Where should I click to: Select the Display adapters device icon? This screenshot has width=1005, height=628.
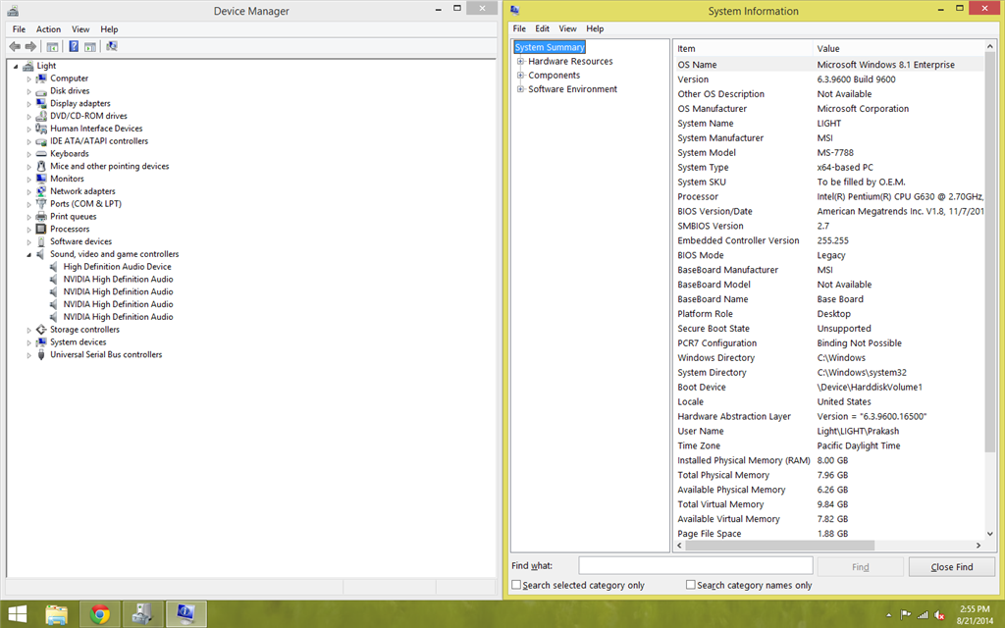[41, 103]
